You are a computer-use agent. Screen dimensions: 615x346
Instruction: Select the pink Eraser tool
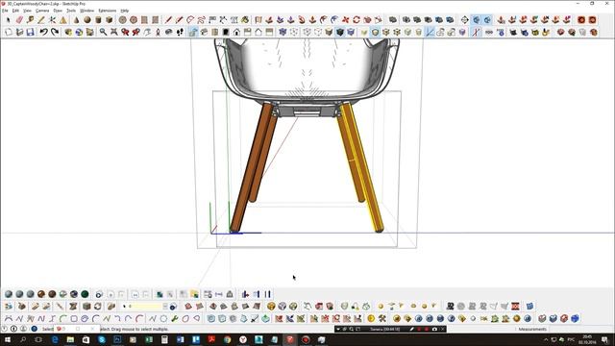[19, 19]
